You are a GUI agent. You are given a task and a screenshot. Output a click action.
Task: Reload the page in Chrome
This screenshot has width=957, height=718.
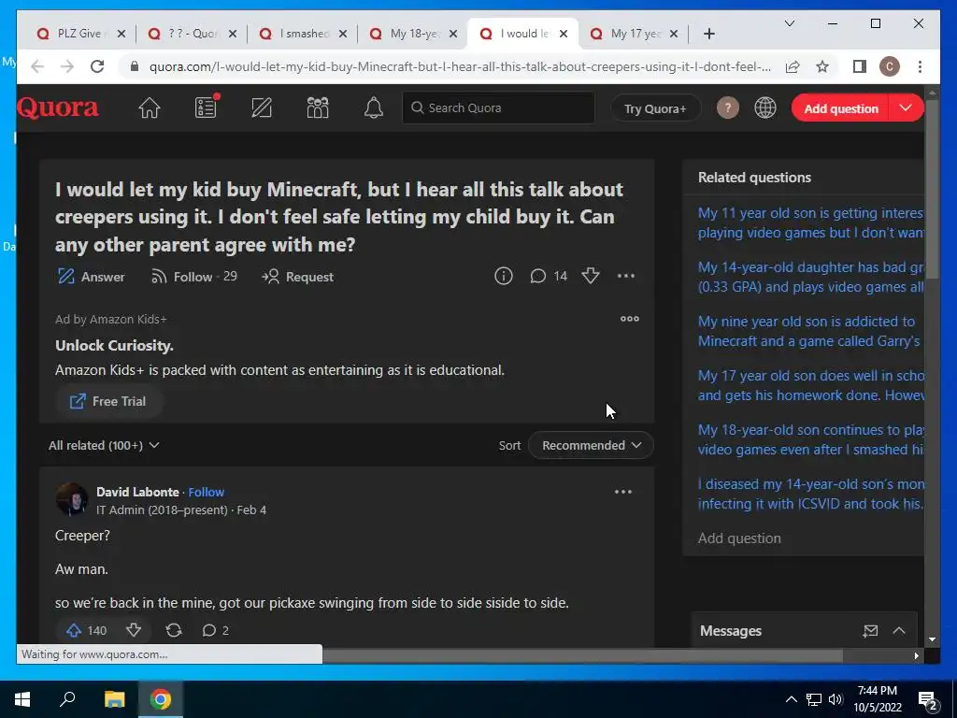click(x=97, y=66)
